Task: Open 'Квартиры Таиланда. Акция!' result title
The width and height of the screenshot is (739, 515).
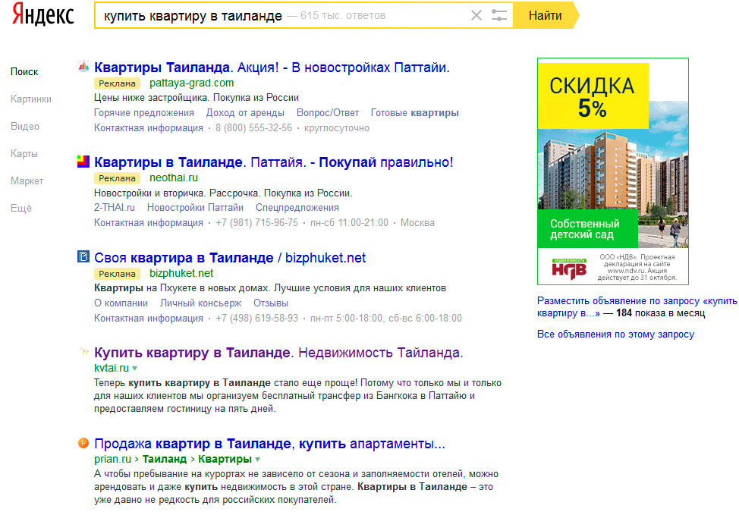Action: (272, 68)
